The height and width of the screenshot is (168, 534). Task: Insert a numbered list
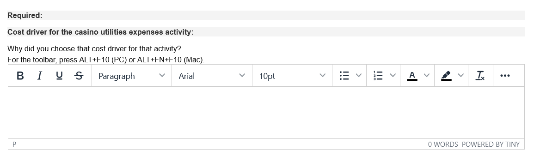pyautogui.click(x=378, y=76)
